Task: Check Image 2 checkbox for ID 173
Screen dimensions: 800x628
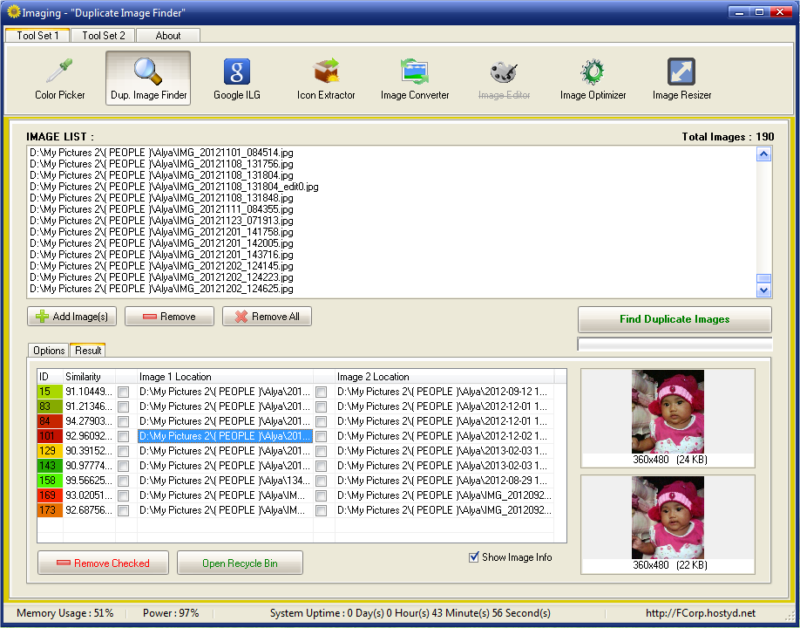Action: pyautogui.click(x=321, y=510)
